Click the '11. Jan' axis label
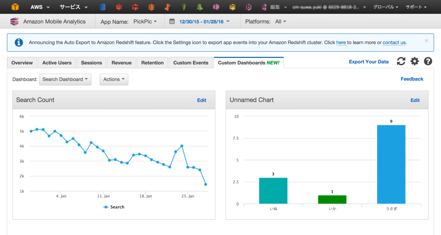Image resolution: width=441 pixels, height=235 pixels. tap(103, 196)
